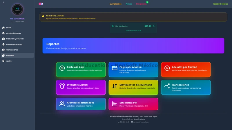Click the trend chart icon on Transacciones card

point(167,86)
